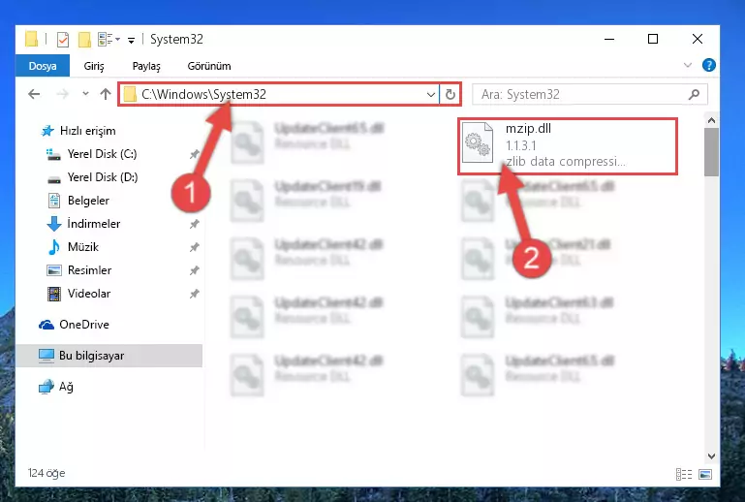Open the view options quick-access dropdown

(x=109, y=39)
